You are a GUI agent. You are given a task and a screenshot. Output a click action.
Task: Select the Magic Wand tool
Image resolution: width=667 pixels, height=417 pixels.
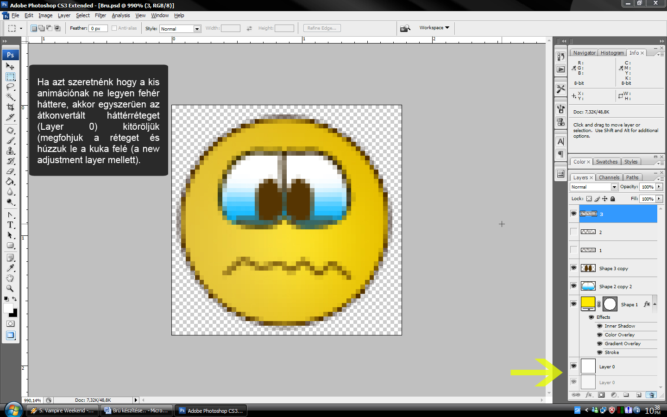click(10, 97)
